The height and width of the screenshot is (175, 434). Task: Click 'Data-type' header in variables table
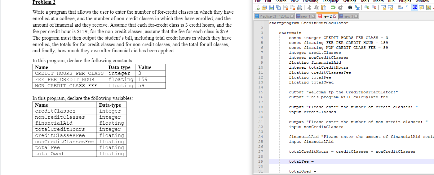(x=110, y=105)
